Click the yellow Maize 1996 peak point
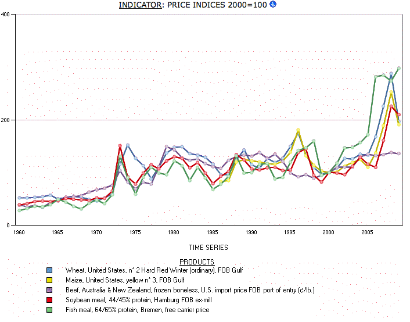This screenshot has width=410, height=322. click(298, 130)
